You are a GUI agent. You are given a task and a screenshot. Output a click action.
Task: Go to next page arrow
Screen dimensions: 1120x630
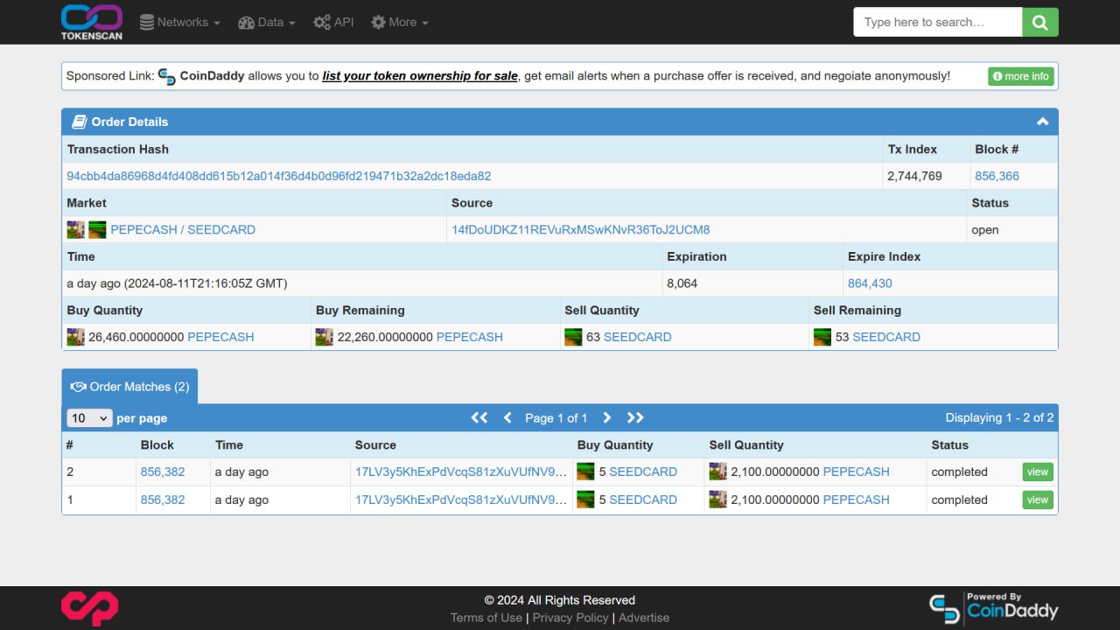606,417
